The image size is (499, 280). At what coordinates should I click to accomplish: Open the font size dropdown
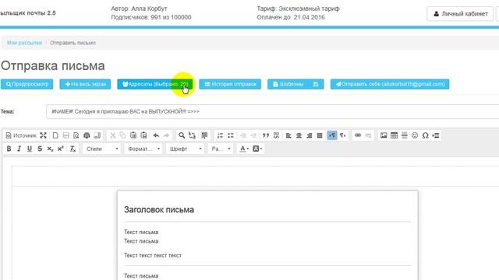coord(221,149)
